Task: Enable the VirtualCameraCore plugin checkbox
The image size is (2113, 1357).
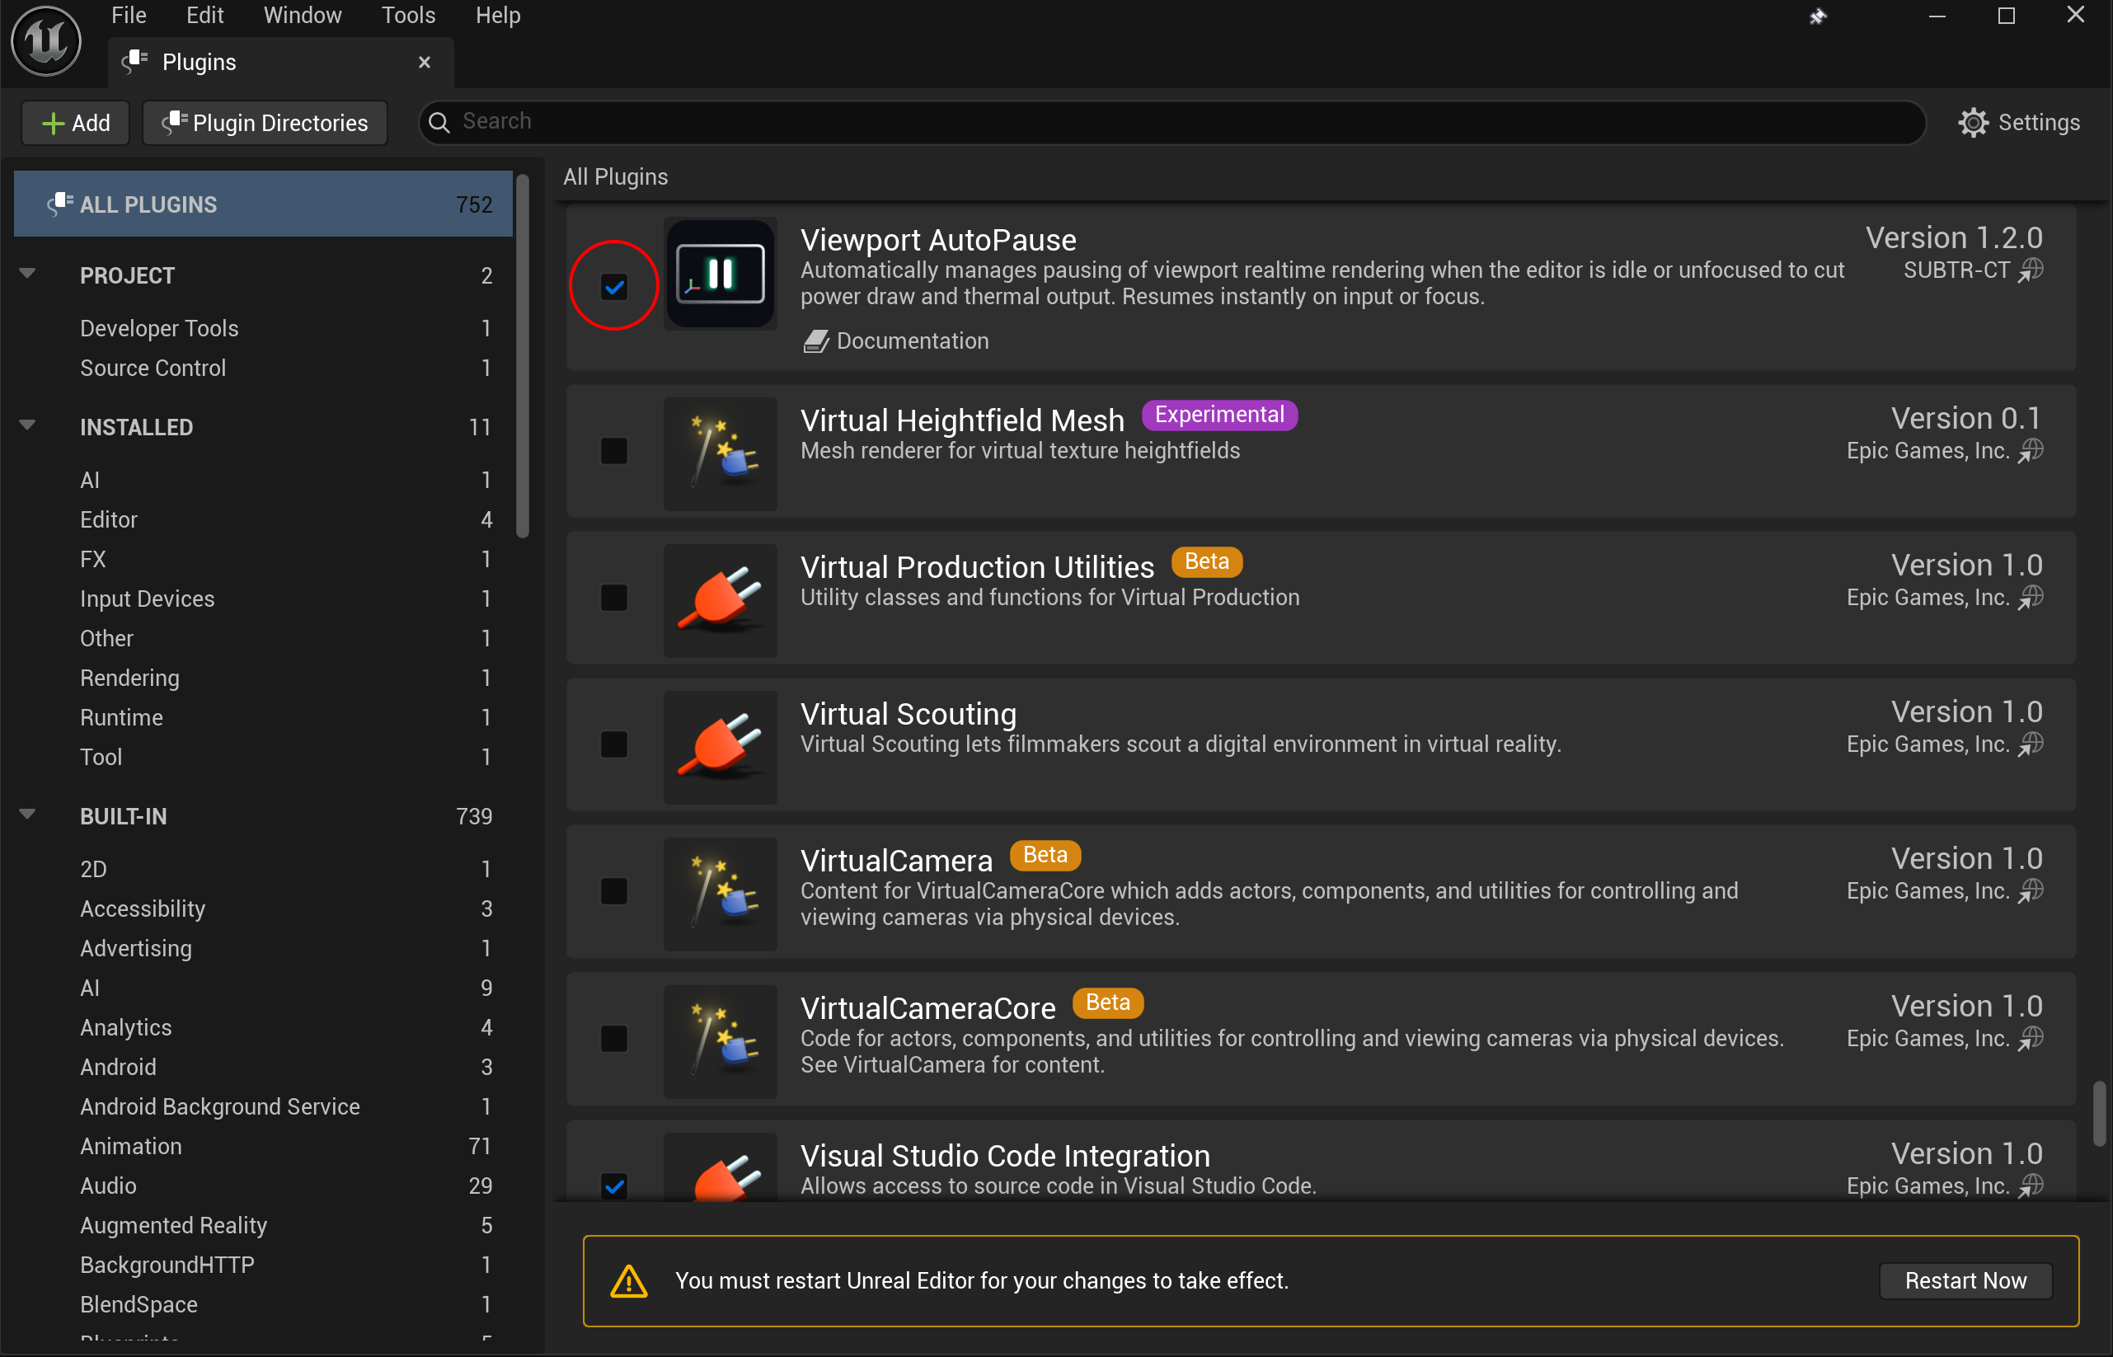Action: point(614,1039)
